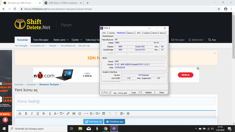Viewport: 235px width, 132px height.
Task: Open the Chrome profile avatar icon
Action: tap(226, 9)
